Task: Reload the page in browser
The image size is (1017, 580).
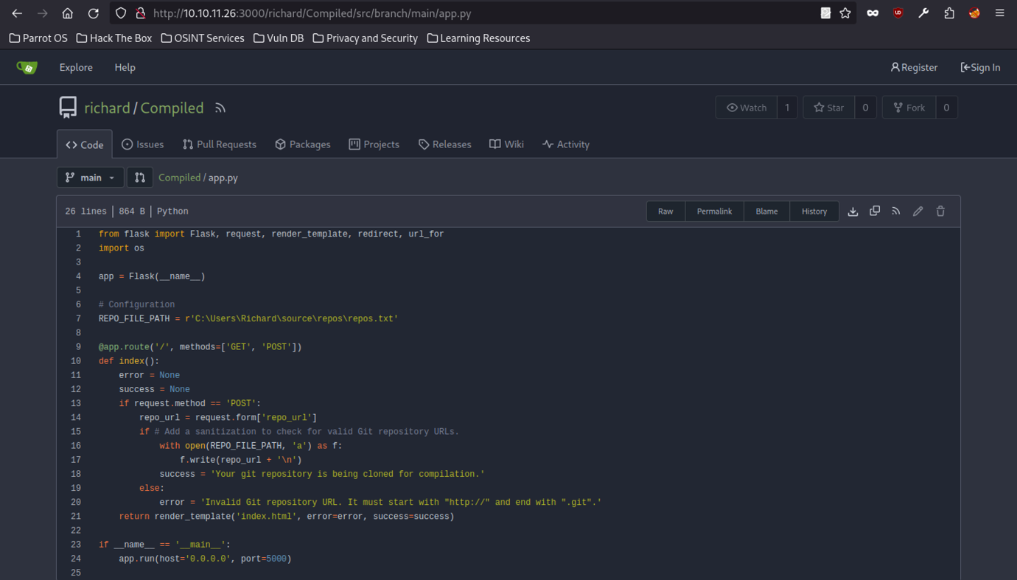Action: (x=93, y=13)
